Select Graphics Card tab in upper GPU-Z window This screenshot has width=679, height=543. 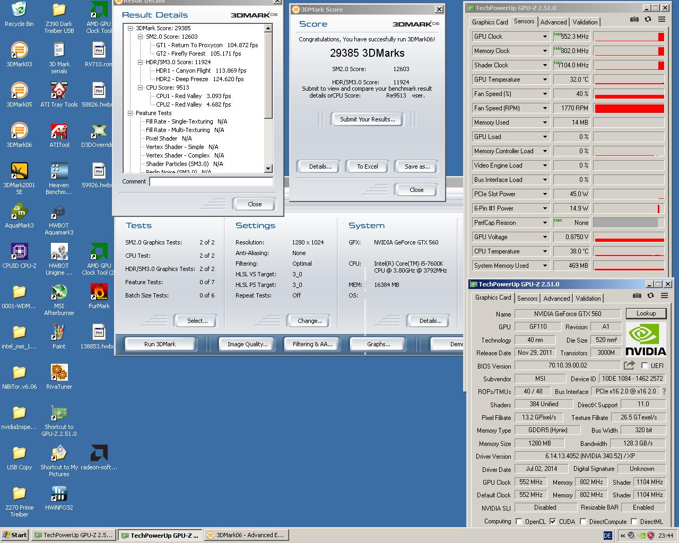coord(490,22)
